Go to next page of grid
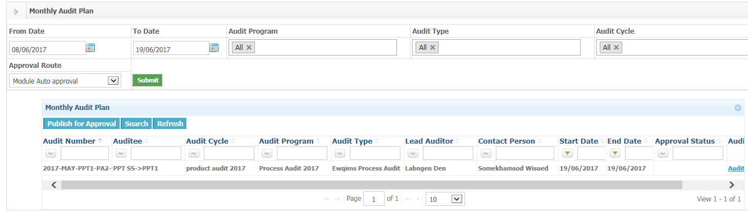Image resolution: width=748 pixels, height=216 pixels. (x=408, y=199)
